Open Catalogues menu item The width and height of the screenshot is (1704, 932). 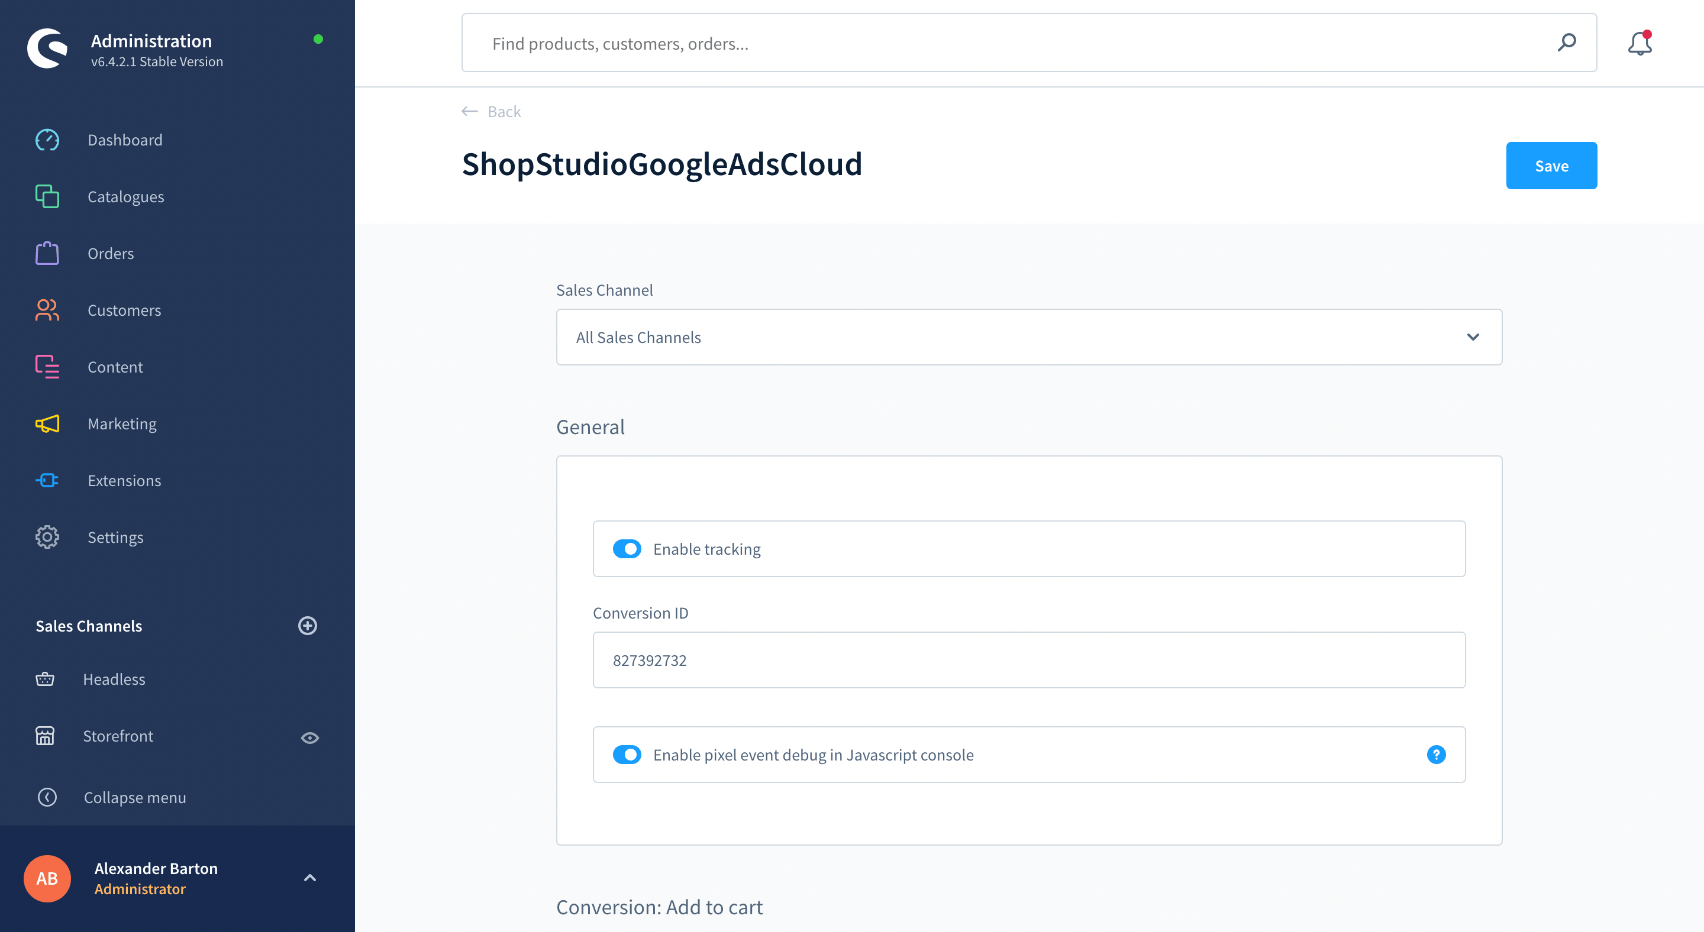[x=125, y=197]
